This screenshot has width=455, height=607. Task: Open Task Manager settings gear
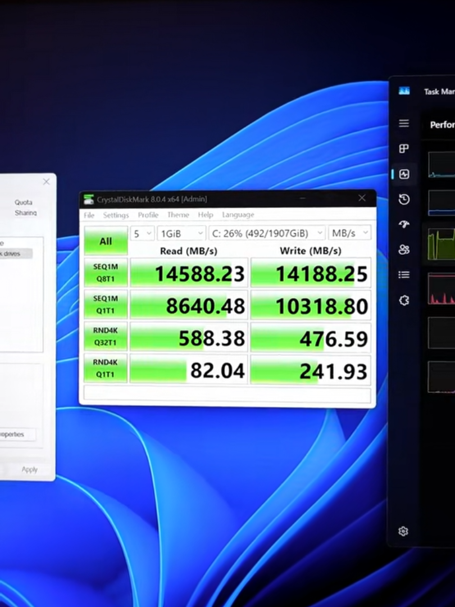403,531
